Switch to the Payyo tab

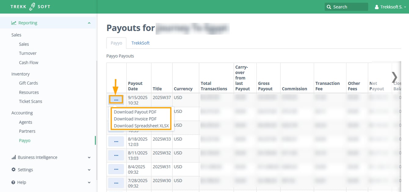(x=116, y=43)
